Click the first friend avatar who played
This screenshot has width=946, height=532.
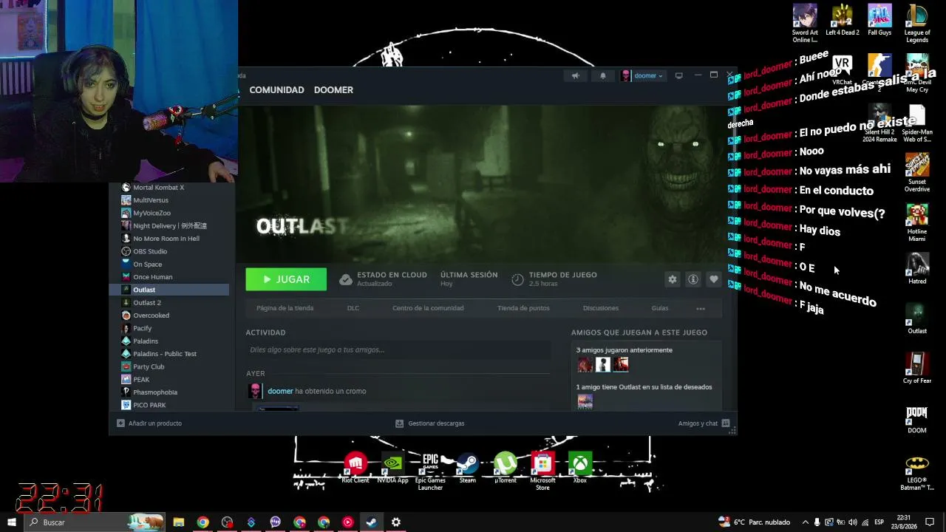pos(585,364)
